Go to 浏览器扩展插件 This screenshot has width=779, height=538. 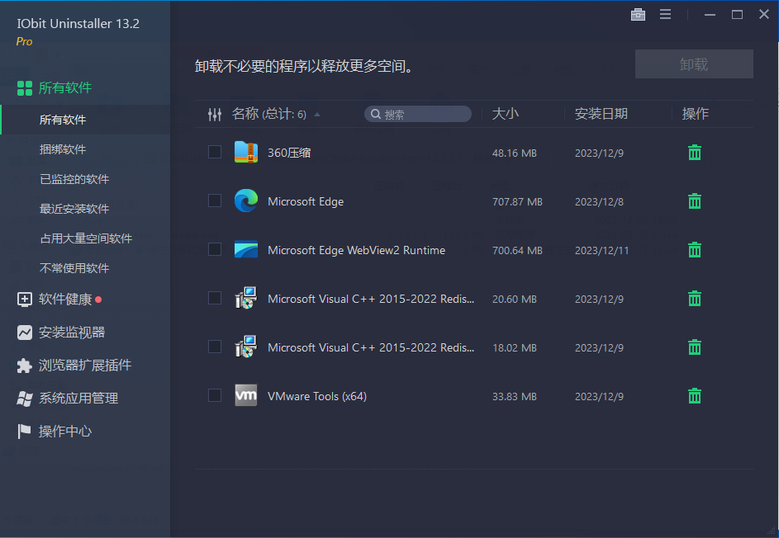[85, 366]
